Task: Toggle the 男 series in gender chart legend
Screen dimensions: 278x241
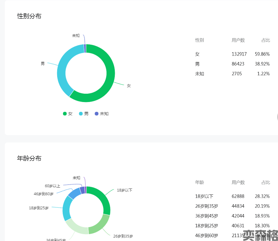Action: 84,114
